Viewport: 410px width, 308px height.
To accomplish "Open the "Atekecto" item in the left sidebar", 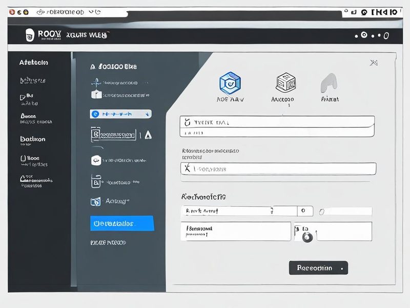I will point(34,63).
